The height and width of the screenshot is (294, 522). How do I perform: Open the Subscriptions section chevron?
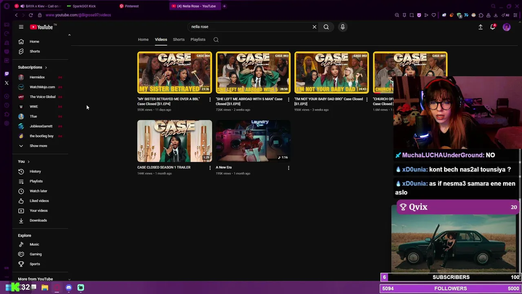46,67
